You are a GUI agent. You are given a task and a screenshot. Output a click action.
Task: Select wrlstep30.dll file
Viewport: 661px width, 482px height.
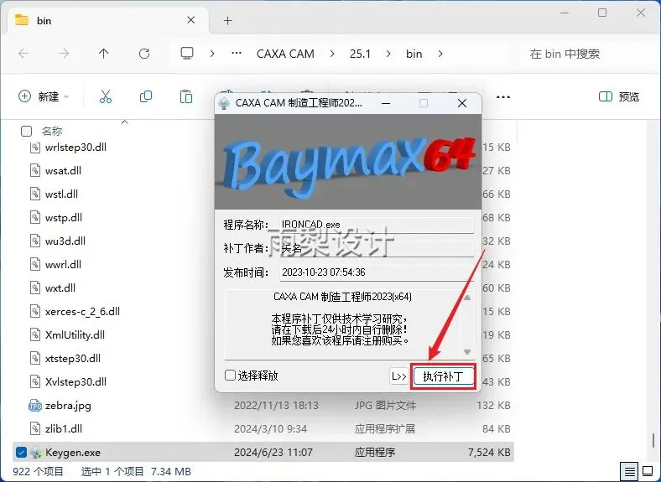75,147
